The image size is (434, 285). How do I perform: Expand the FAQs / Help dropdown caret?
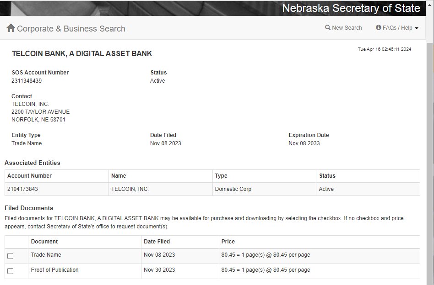(417, 28)
